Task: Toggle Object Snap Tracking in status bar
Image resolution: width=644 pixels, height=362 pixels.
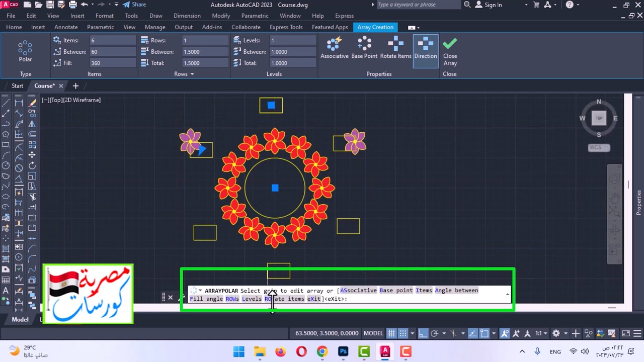Action: pos(473,333)
